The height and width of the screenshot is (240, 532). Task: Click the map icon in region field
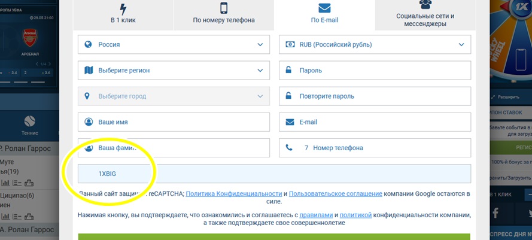point(88,70)
